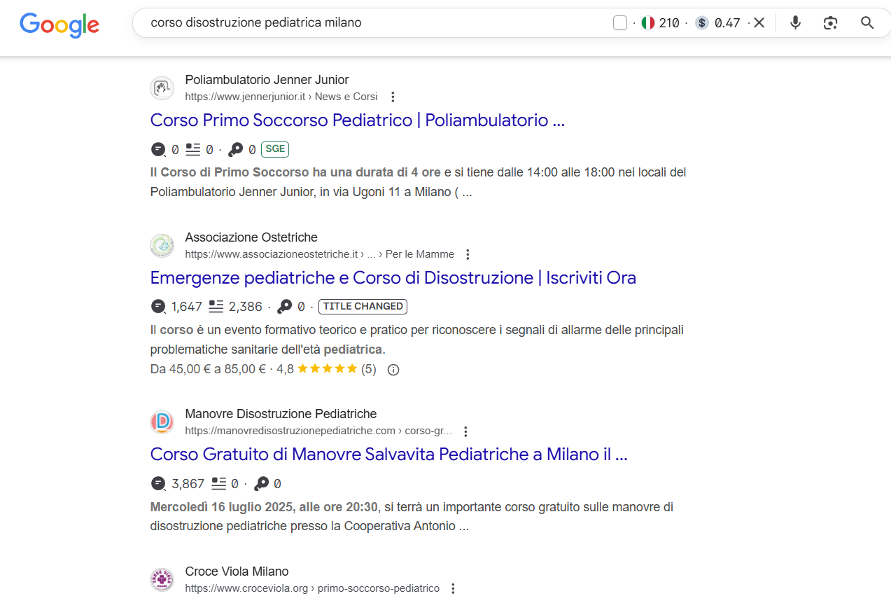Open Corso Primo Soccorso Pediatrico result
891x603 pixels.
tap(357, 120)
